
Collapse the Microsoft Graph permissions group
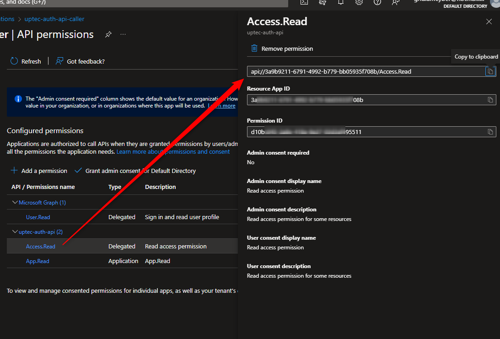point(15,202)
